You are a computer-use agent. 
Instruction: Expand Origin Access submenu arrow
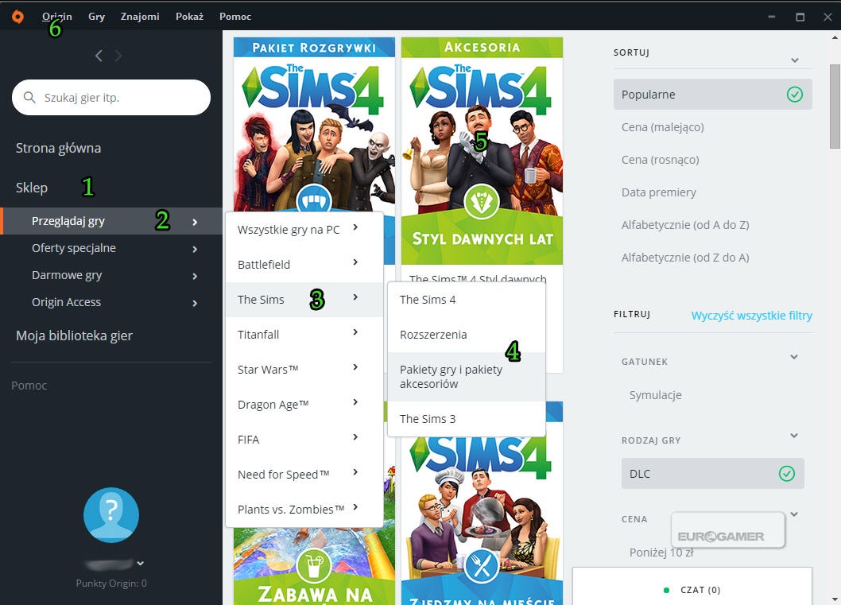click(195, 303)
